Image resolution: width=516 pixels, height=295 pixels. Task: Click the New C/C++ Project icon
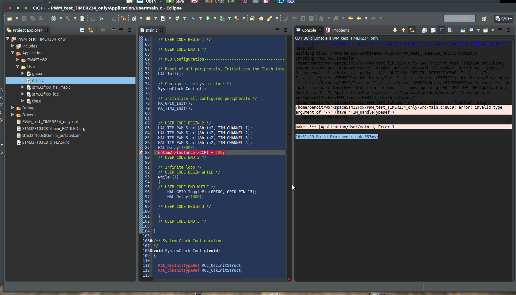pyautogui.click(x=134, y=18)
